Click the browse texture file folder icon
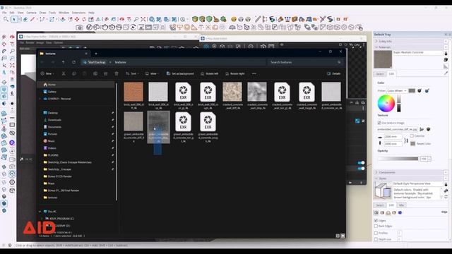Viewport: 452px width, 254px height. (422, 129)
